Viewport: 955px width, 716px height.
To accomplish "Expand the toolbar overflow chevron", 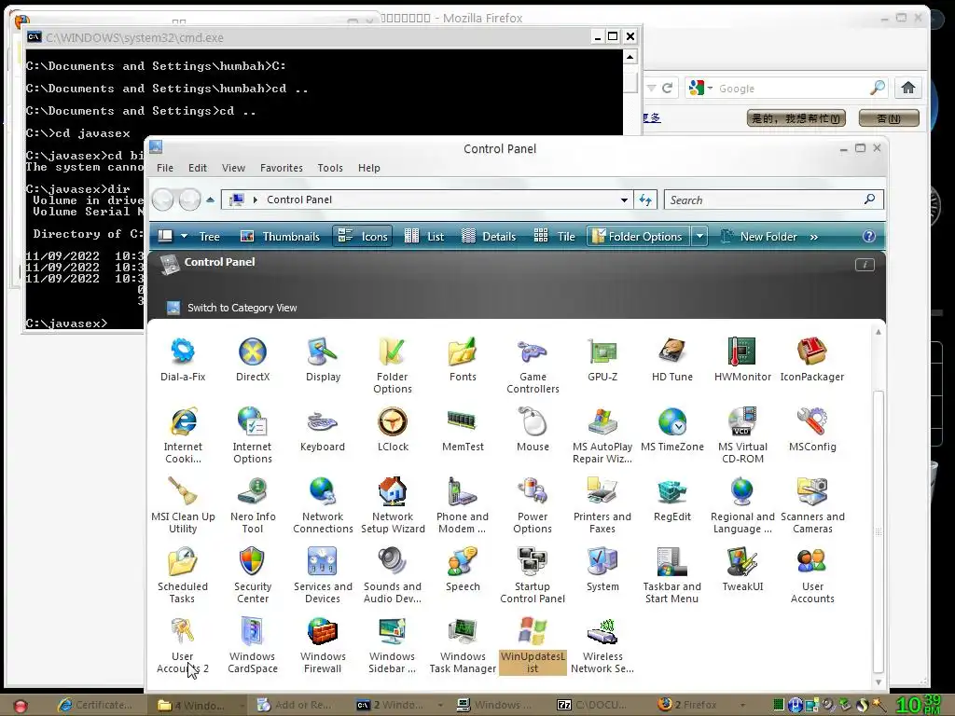I will point(813,237).
